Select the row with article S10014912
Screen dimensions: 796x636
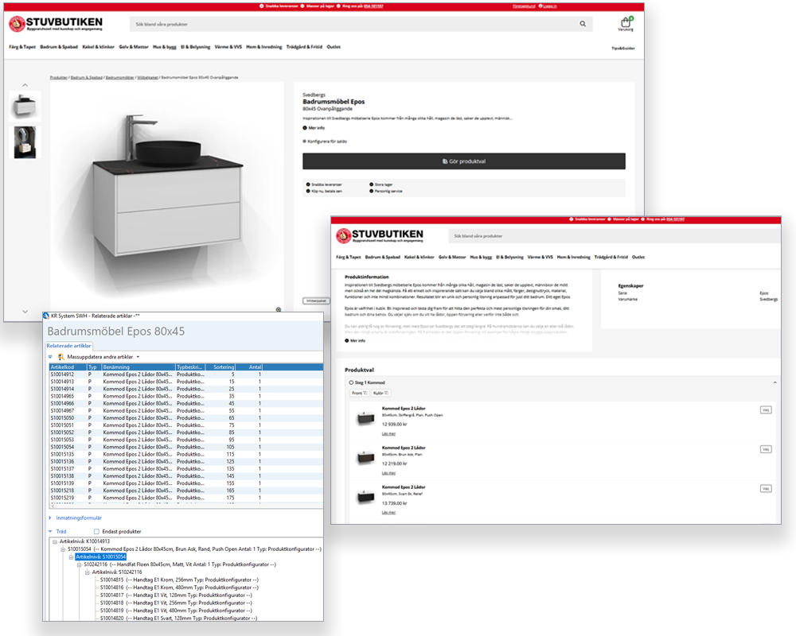(x=185, y=374)
